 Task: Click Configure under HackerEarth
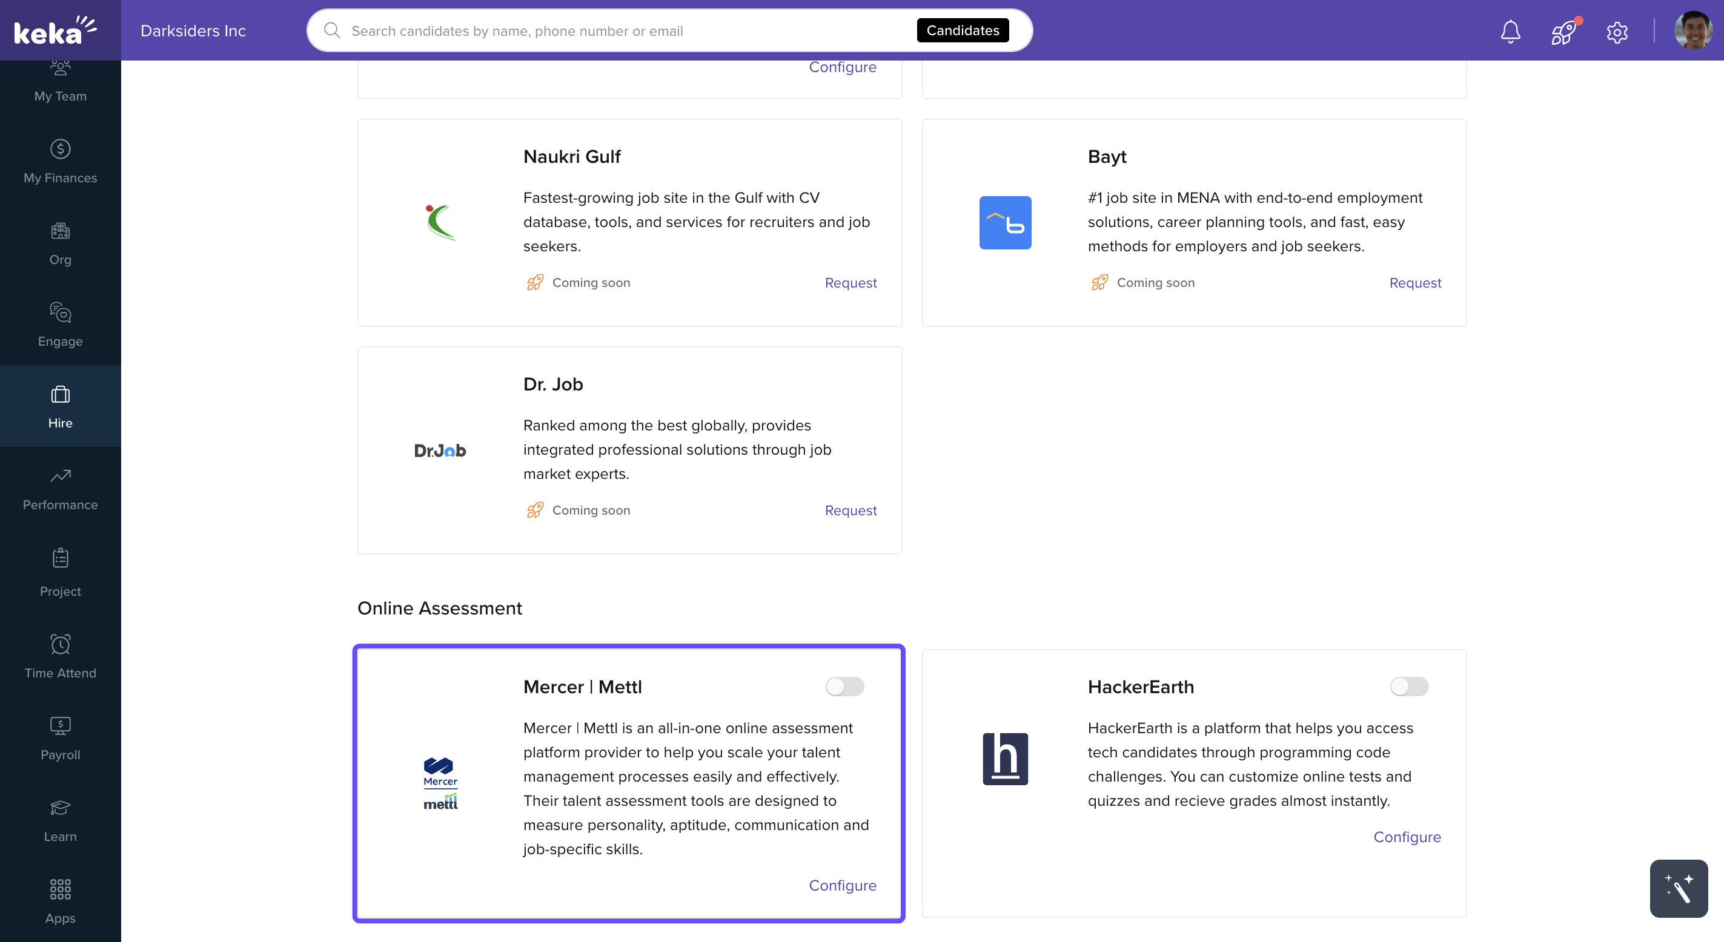tap(1406, 837)
